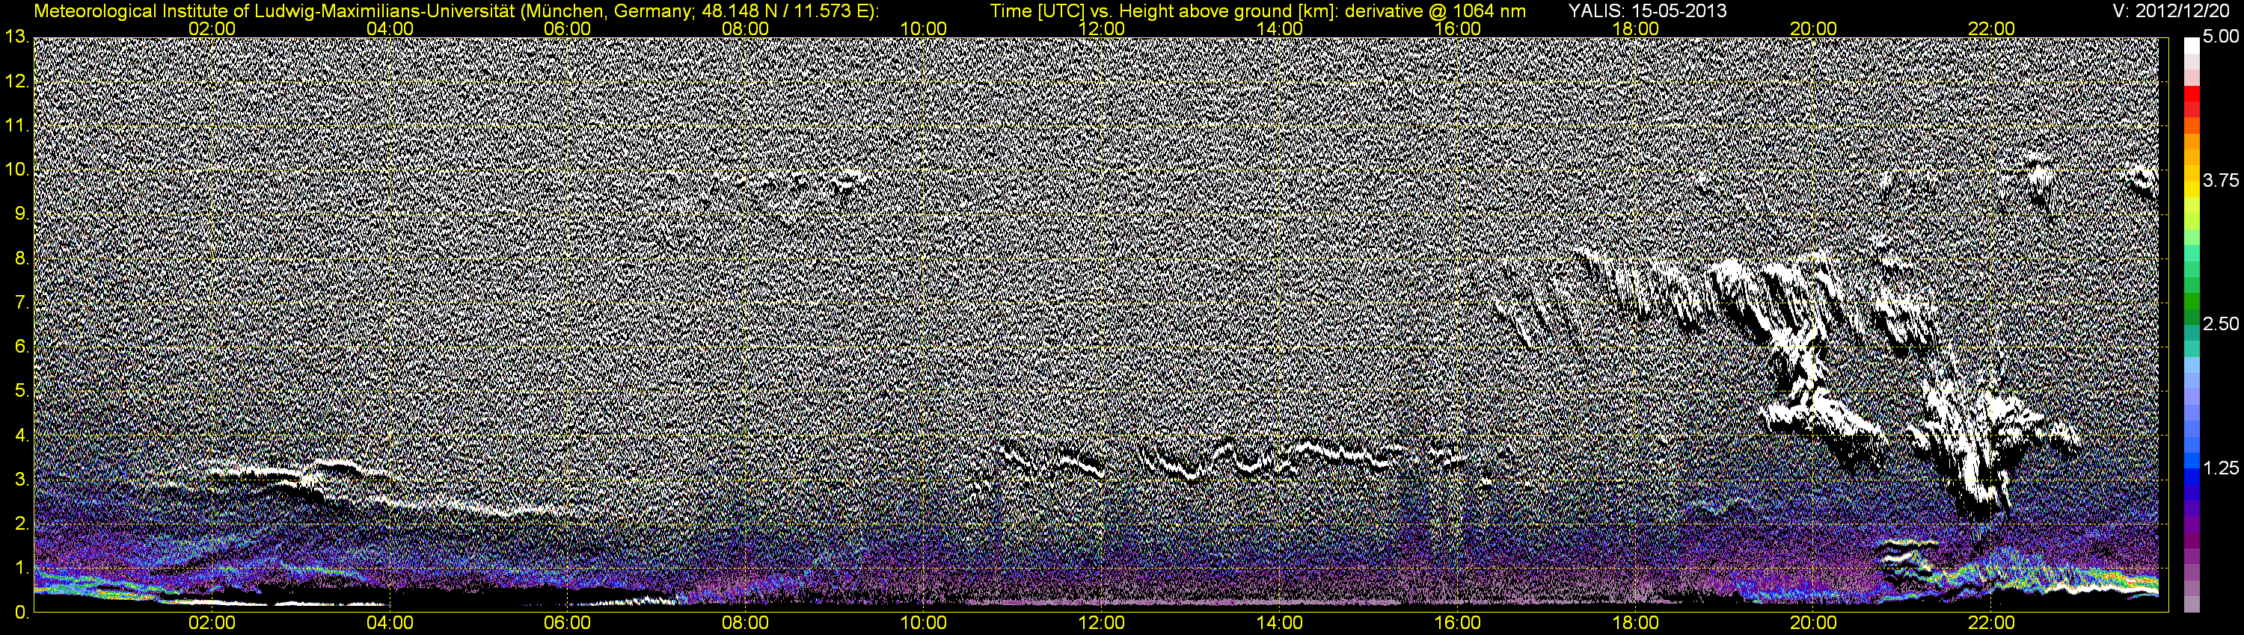
Task: Click the 'YALIS: 15-05-2013' date label
Action: (1647, 10)
